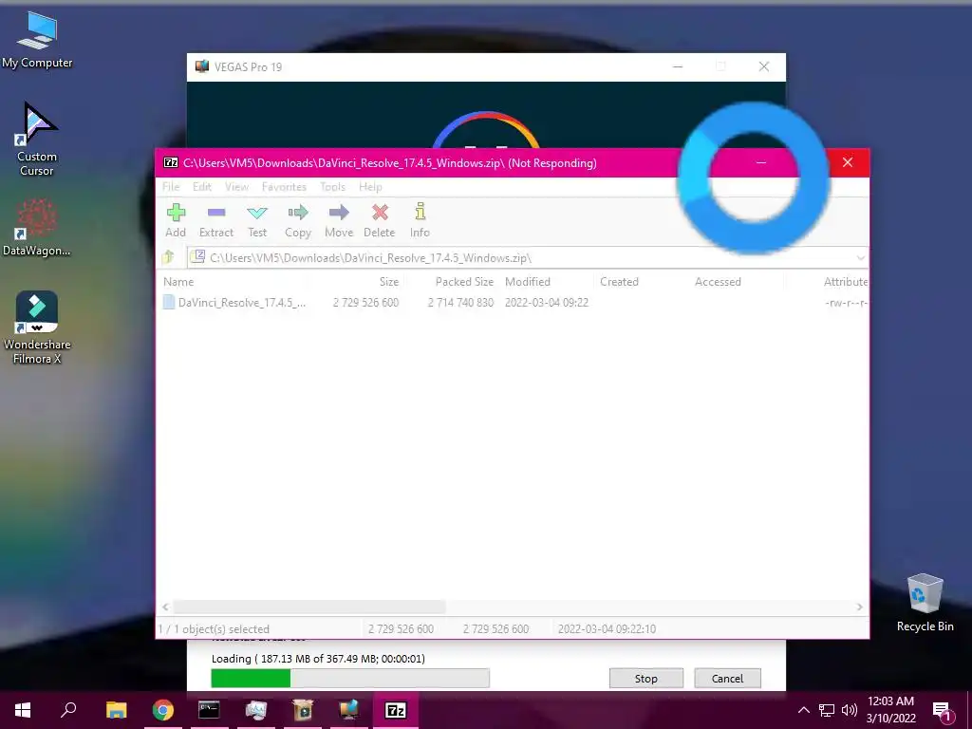Open the Favorites menu
The image size is (972, 729).
pos(284,187)
